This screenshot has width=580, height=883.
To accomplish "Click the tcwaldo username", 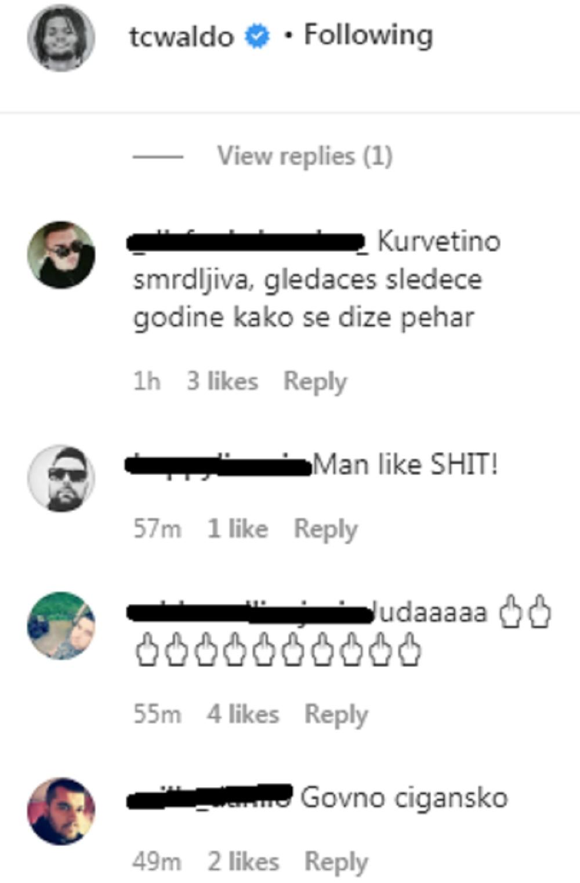I will pyautogui.click(x=182, y=37).
